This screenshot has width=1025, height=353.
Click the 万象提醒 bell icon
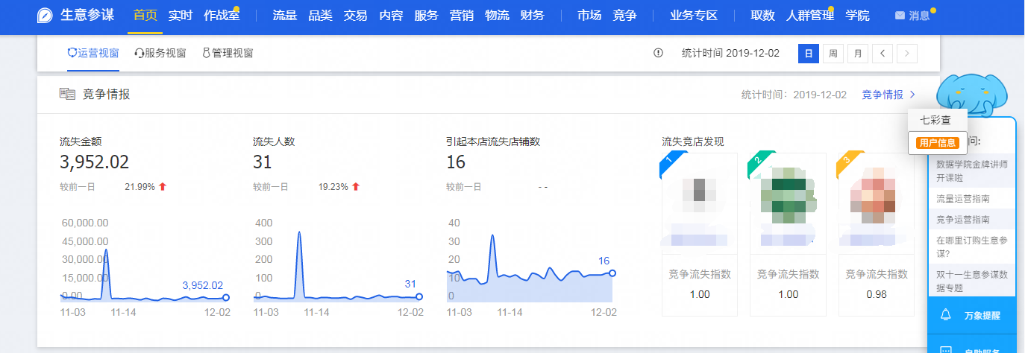[x=946, y=315]
